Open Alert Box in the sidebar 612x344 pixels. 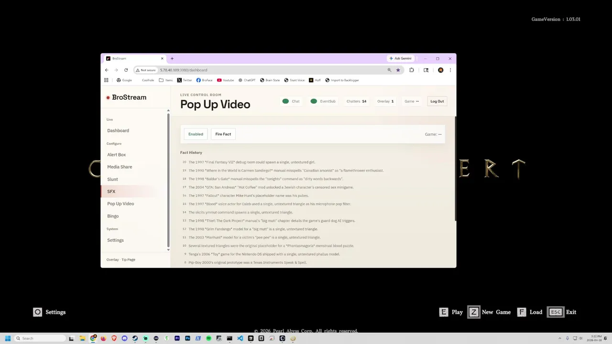coord(117,155)
